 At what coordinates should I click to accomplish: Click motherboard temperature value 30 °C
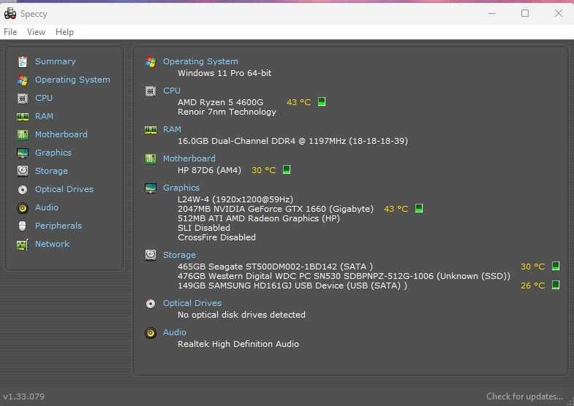[263, 170]
